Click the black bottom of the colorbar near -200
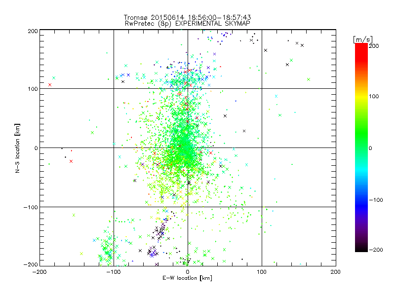395x296 pixels. pyautogui.click(x=361, y=249)
